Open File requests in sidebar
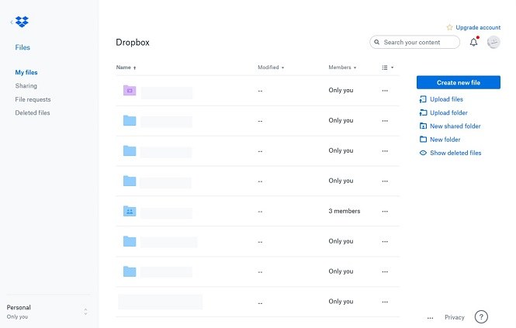516x328 pixels. click(33, 99)
